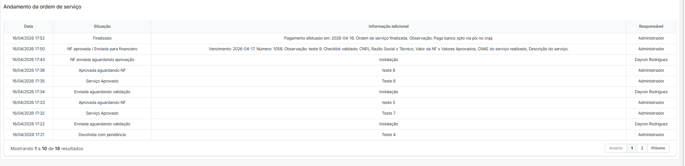Click the 16/04/2026 17:22 date cell

pos(29,124)
